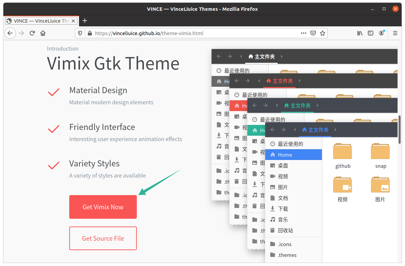Viewport: 405px width, 266px height.
Task: Close the VINCE tab
Action: pyautogui.click(x=73, y=21)
